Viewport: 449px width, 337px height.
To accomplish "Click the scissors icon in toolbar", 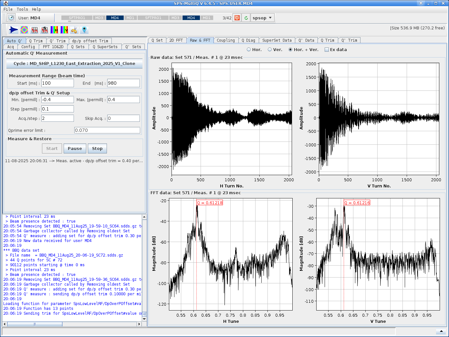I will (x=74, y=30).
